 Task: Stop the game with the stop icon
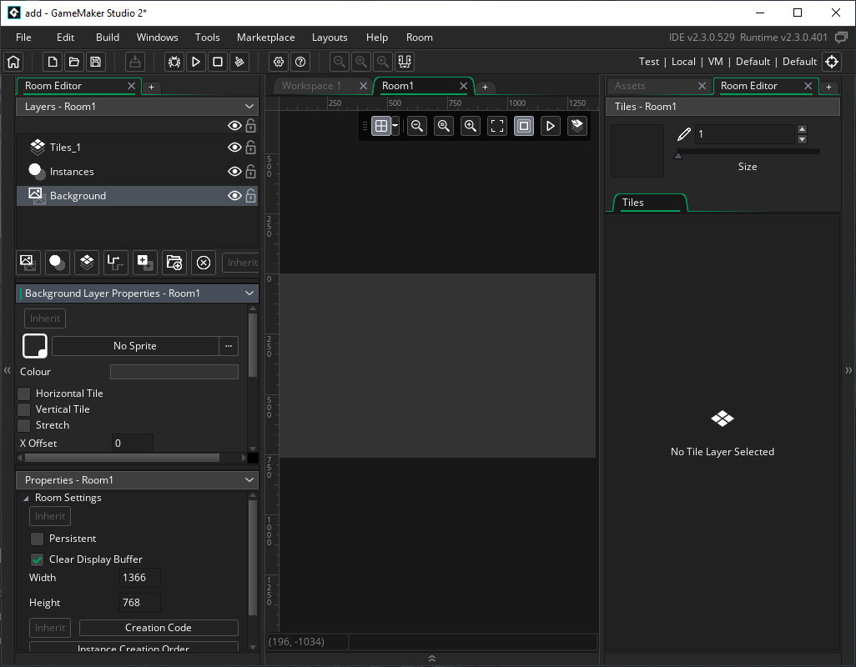click(217, 62)
